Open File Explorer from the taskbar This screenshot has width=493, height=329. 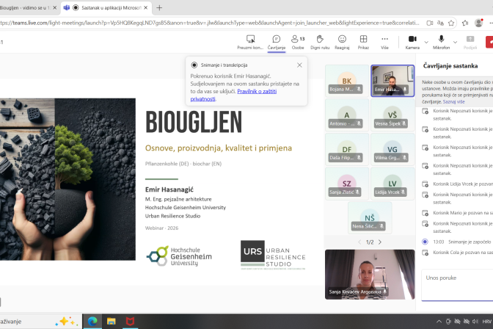tap(111, 322)
